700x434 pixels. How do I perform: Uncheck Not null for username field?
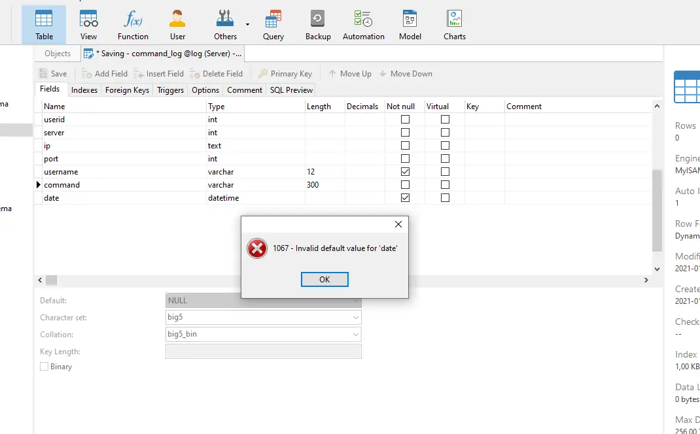pos(405,172)
